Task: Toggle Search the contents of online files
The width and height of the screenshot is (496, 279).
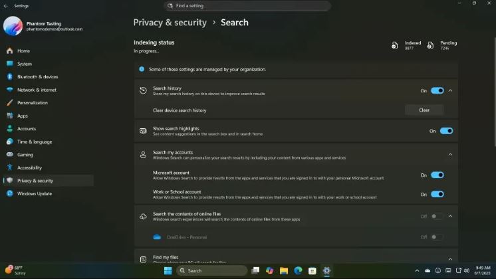Action: coord(437,217)
